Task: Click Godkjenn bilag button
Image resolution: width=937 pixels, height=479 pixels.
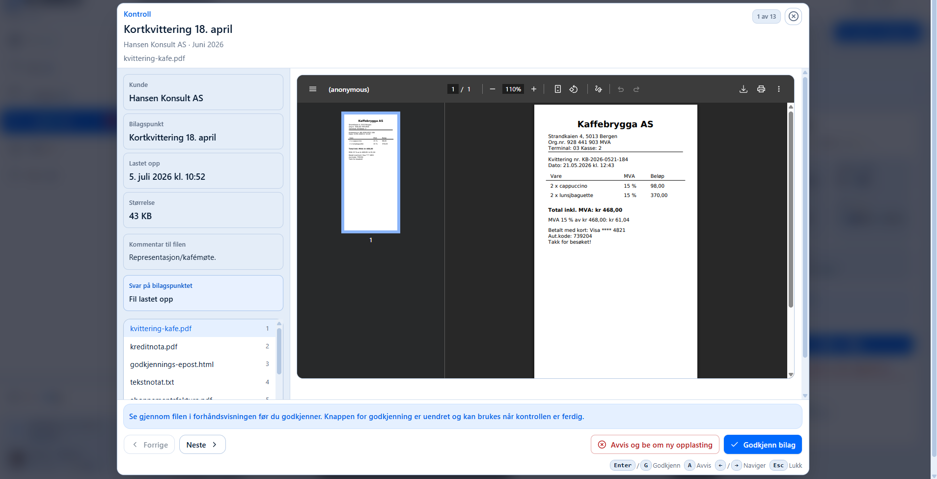Action: (x=763, y=445)
